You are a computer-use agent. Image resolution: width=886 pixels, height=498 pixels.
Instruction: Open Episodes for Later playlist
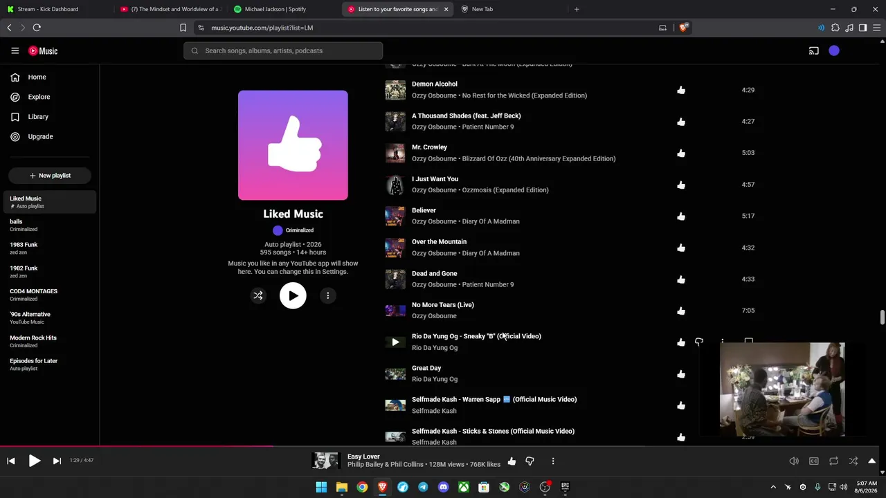[49, 365]
